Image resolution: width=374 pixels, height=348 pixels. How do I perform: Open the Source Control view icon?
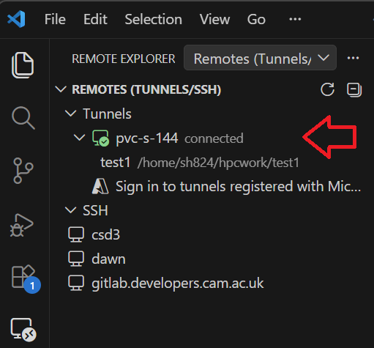(23, 171)
